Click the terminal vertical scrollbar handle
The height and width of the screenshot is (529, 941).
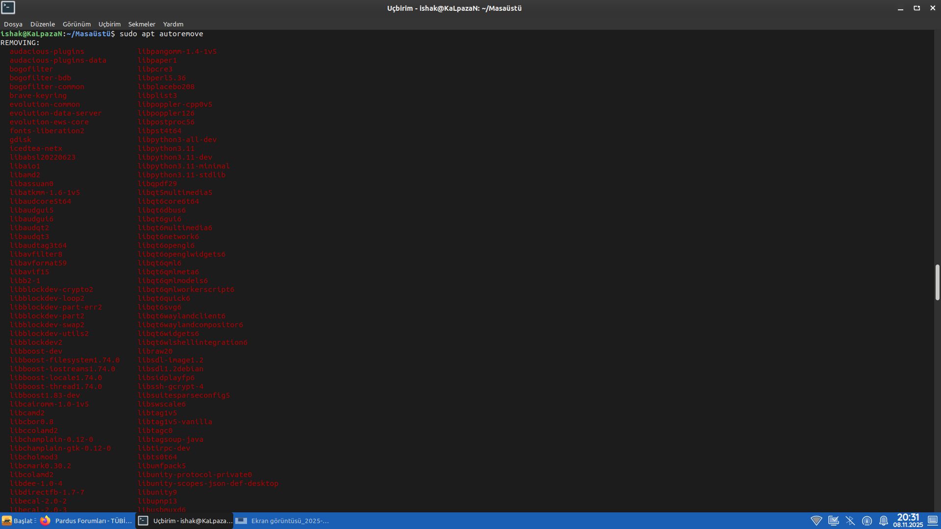pos(937,282)
